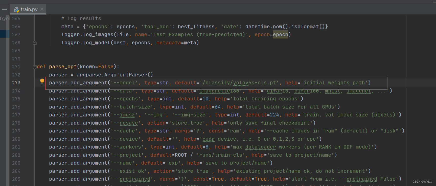The height and width of the screenshot is (186, 436).
Task: Click the default=224 value on line 277
Action: point(275,115)
